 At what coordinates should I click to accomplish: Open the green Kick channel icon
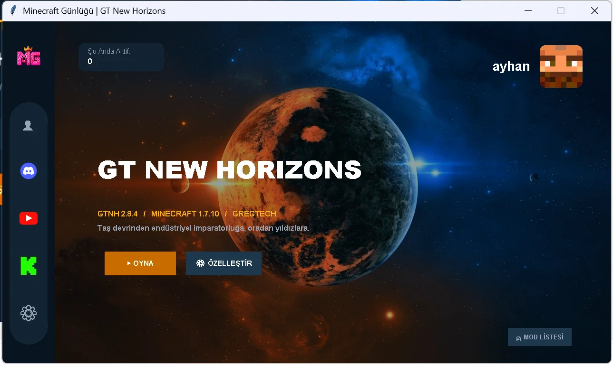coord(29,266)
